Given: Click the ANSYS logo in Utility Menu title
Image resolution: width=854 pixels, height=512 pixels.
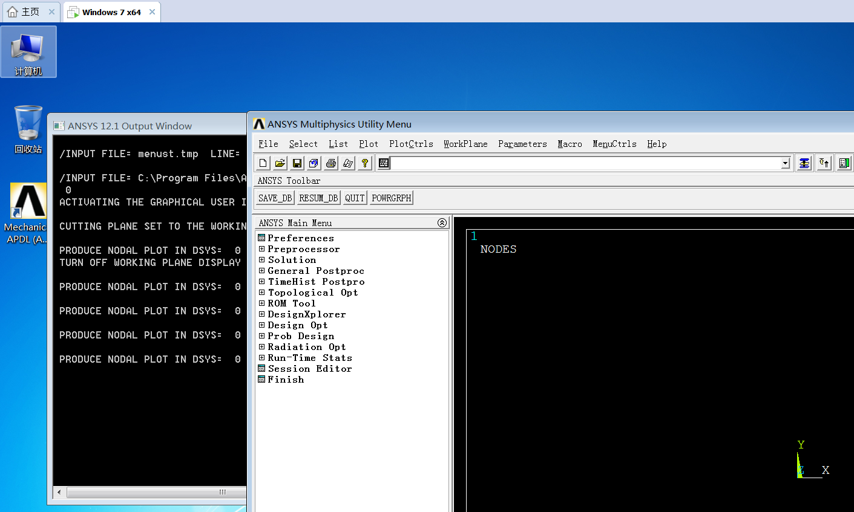Looking at the screenshot, I should pyautogui.click(x=259, y=124).
